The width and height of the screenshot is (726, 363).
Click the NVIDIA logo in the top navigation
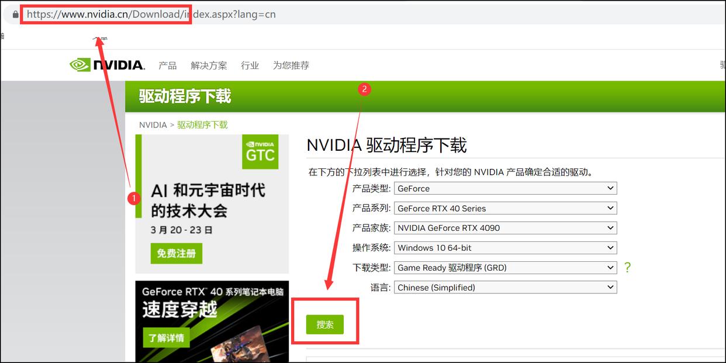tap(106, 64)
